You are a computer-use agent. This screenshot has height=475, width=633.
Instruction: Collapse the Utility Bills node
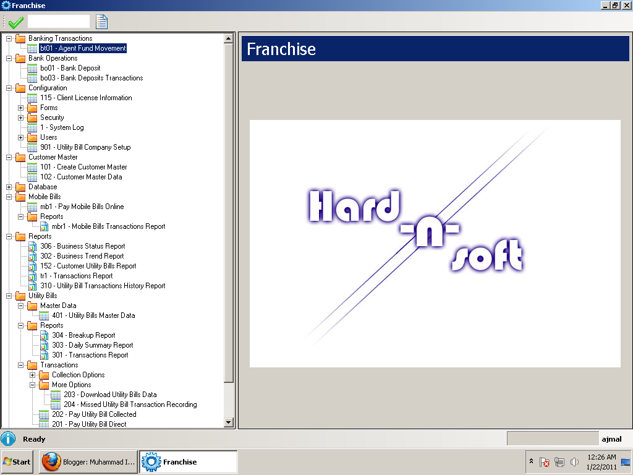(9, 296)
